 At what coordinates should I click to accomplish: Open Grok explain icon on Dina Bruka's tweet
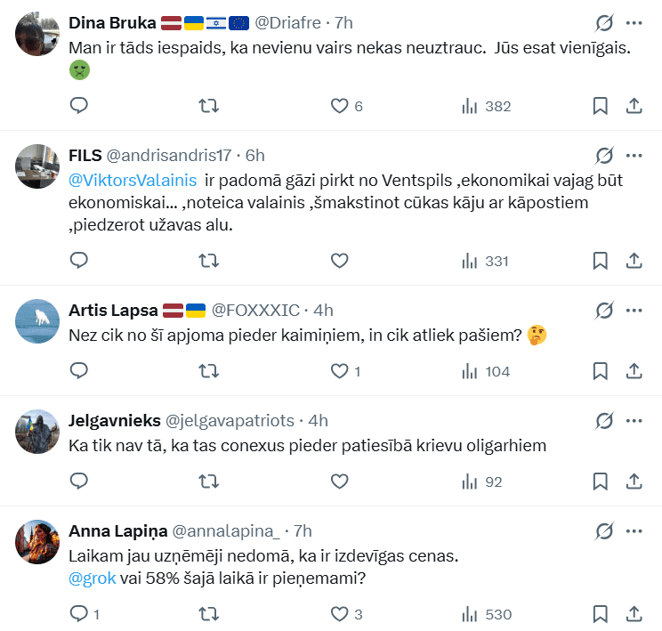point(604,23)
